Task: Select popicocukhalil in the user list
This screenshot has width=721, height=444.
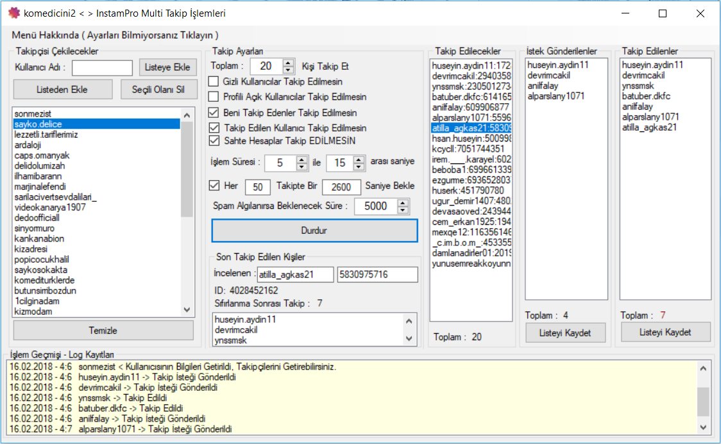Action: (97, 259)
